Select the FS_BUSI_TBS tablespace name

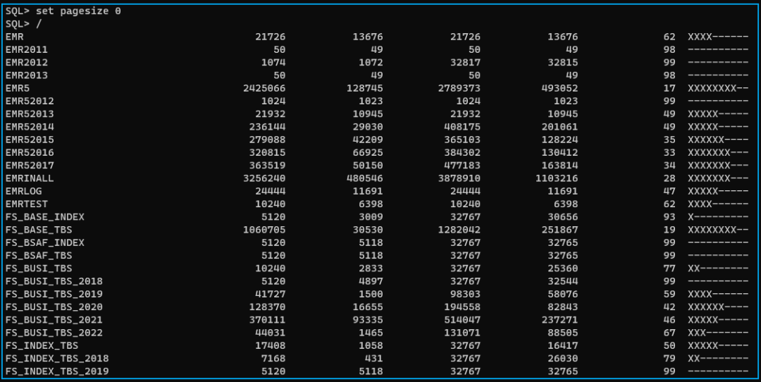pos(39,268)
